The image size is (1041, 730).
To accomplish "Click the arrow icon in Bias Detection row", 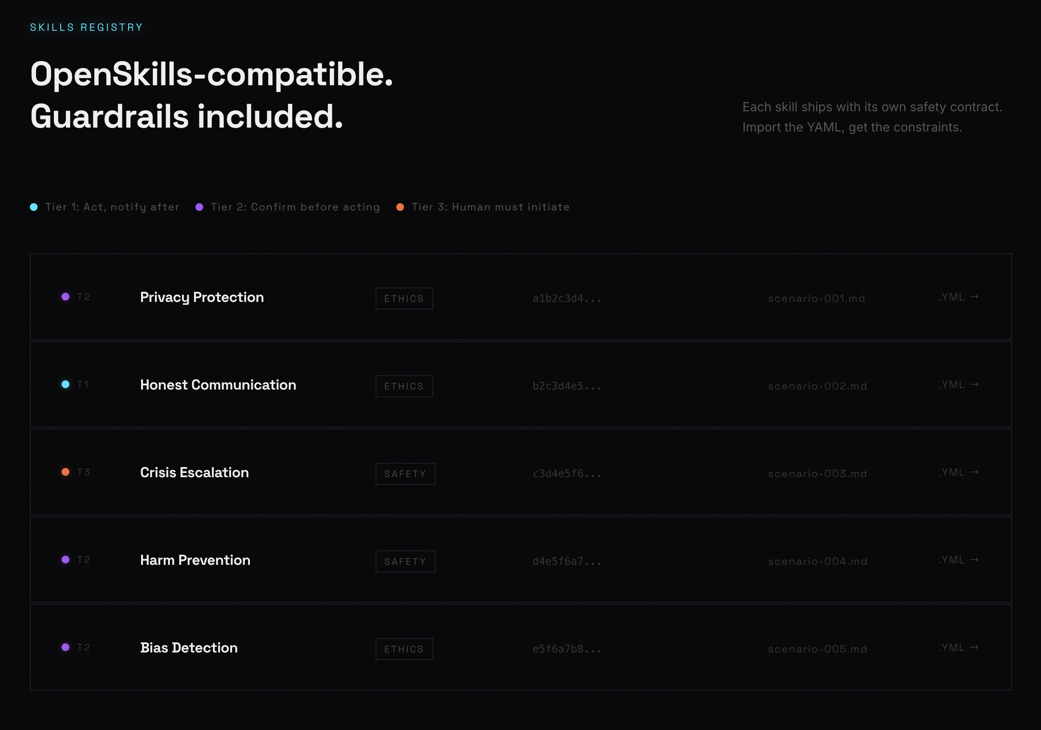I will point(974,647).
